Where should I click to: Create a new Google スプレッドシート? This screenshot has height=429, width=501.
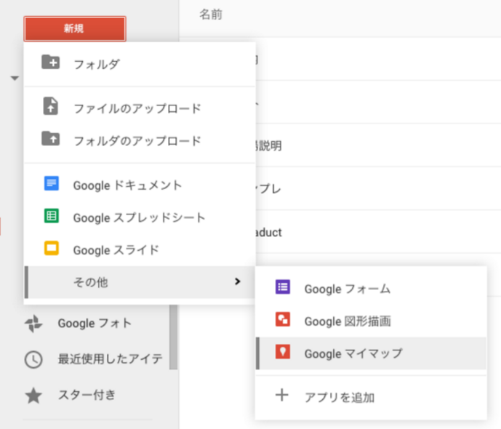pos(140,218)
